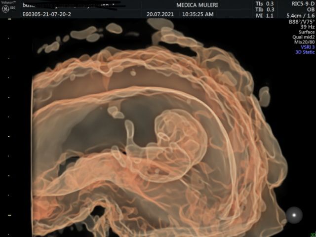Viewport: 316px width, 237px height.
Task: Click the TIs 0.3 thermal index readout
Action: click(265, 3)
